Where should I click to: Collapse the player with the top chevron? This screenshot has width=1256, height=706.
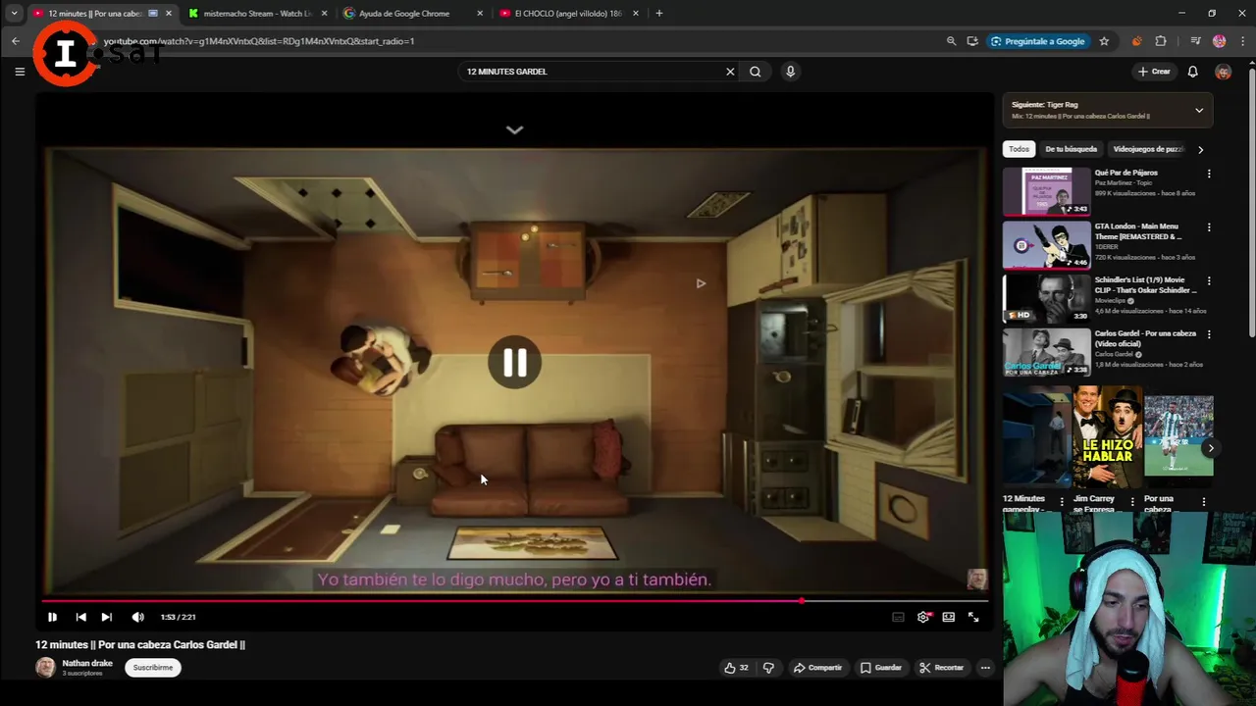click(514, 129)
